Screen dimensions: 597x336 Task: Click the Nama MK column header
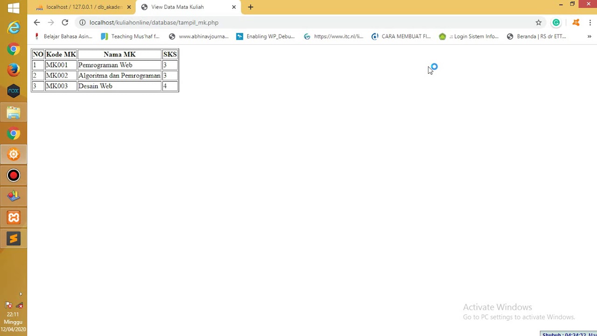(119, 55)
